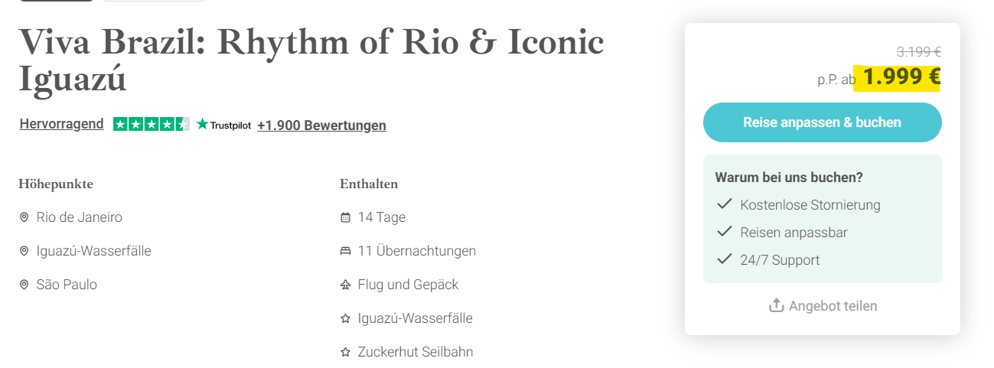Click the airplane icon beside Flug und Gepäck
Screen dimensions: 994x368
(x=345, y=285)
